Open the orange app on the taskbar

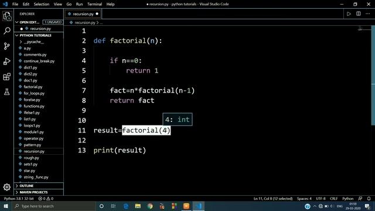point(186,206)
